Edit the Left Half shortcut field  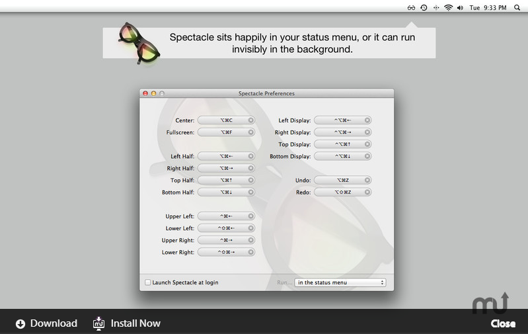[226, 156]
